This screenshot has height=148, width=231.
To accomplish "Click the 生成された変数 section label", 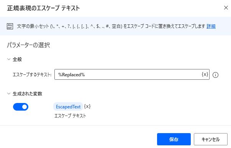I will coord(28,94).
